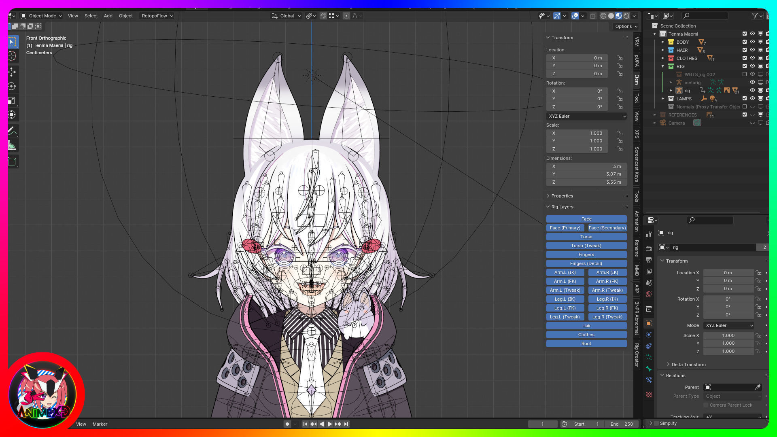Open World properties tab

pos(649,294)
